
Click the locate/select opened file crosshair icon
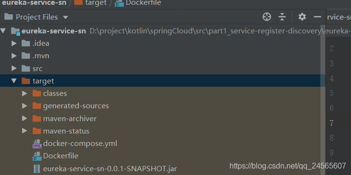point(267,17)
